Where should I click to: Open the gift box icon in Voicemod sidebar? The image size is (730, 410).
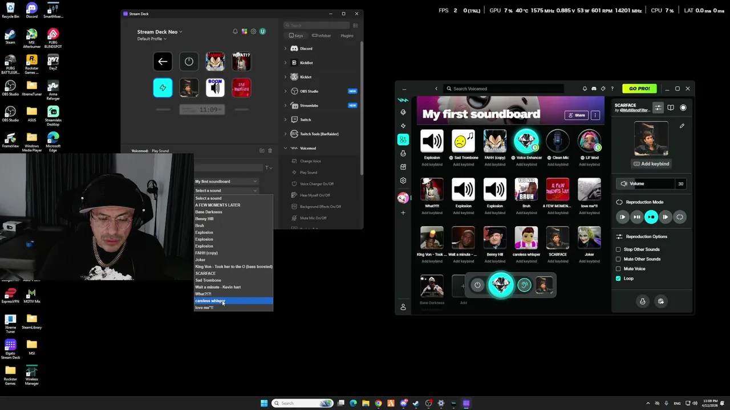[403, 167]
